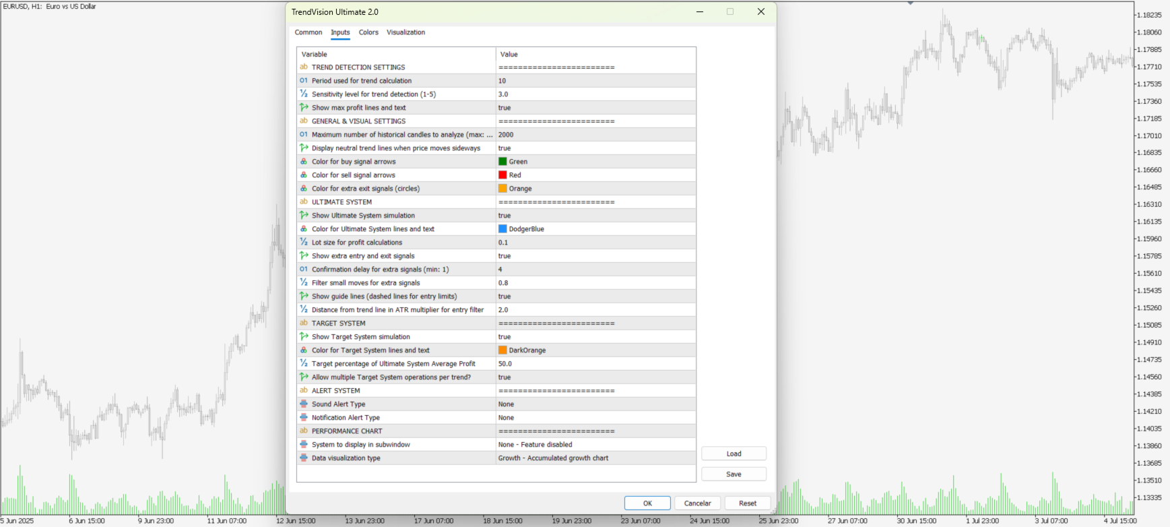The image size is (1170, 527).
Task: Click the enum icon beside System to display in subwindow
Action: click(304, 444)
